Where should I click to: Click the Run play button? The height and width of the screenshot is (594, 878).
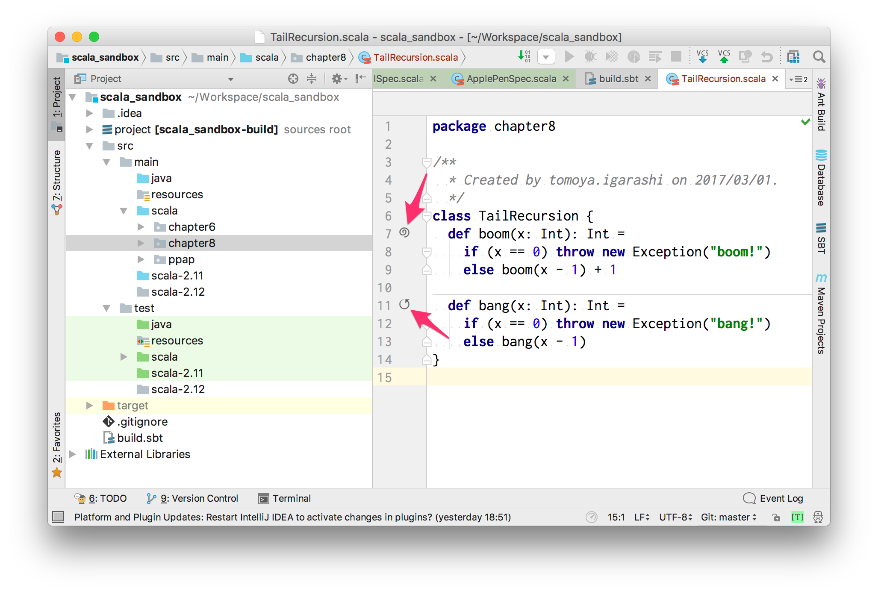pos(569,56)
